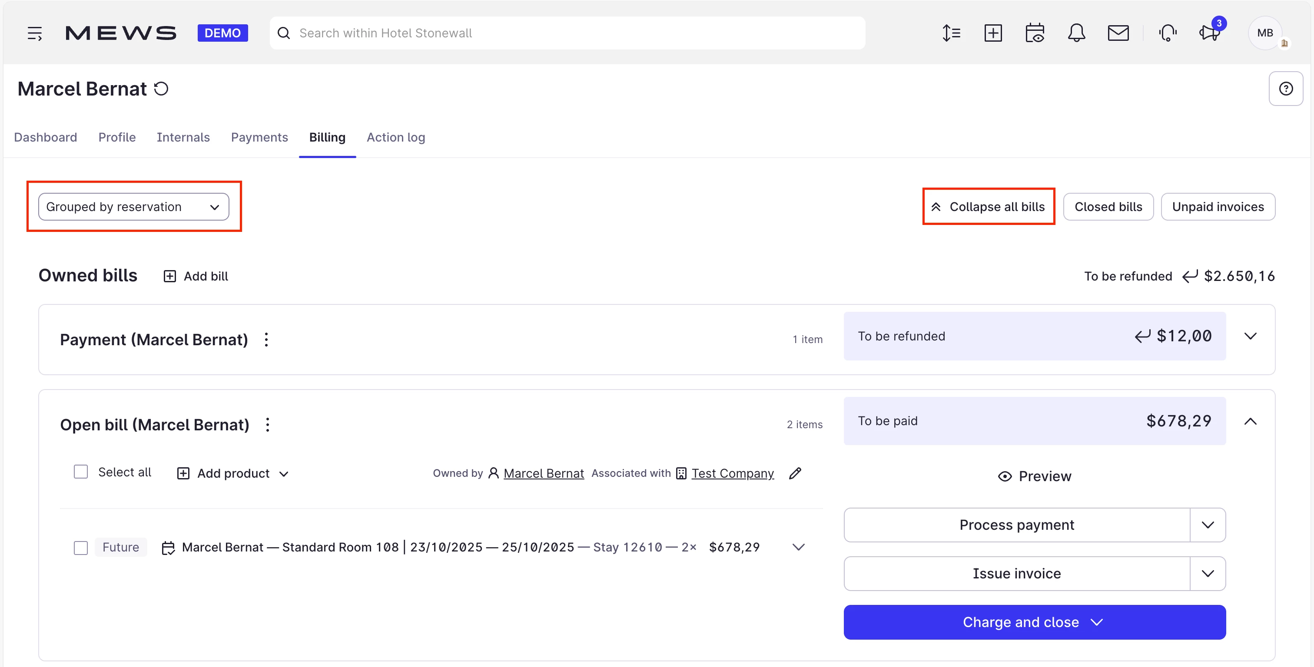Image resolution: width=1314 pixels, height=667 pixels.
Task: Open the Action log tab
Action: tap(395, 137)
